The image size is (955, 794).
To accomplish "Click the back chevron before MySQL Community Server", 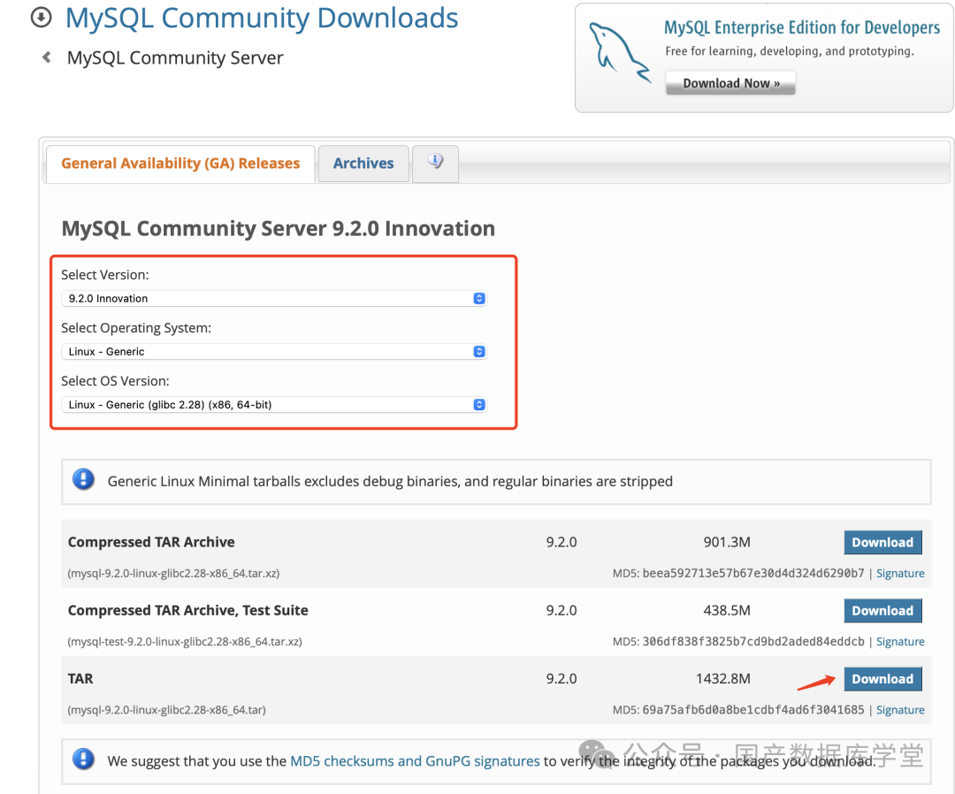I will (46, 57).
